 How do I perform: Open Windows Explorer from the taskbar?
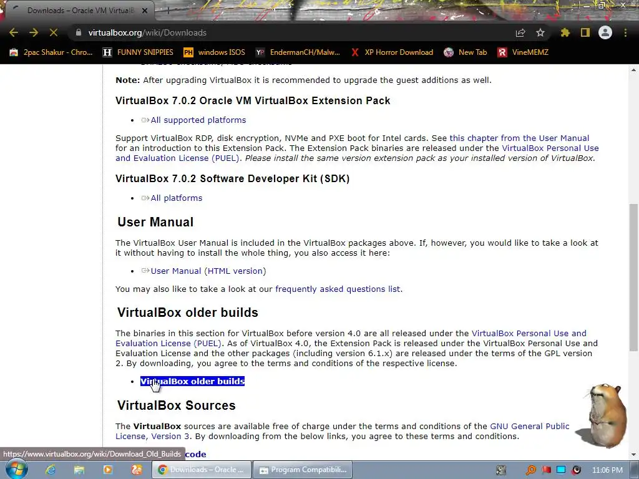[x=79, y=470]
